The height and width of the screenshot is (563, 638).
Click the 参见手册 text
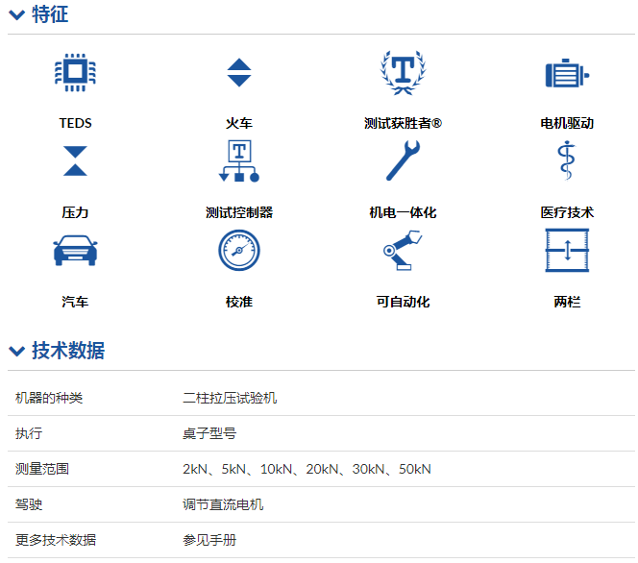coord(209,540)
